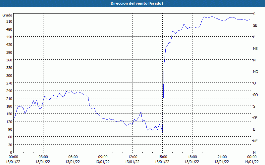Click the 'Grado' y-axis unit label
This screenshot has width=265, height=165.
click(x=7, y=15)
